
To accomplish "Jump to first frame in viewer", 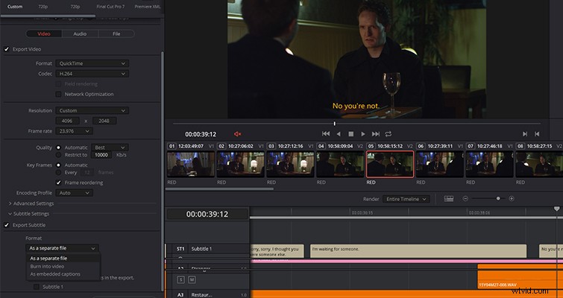I will [326, 134].
